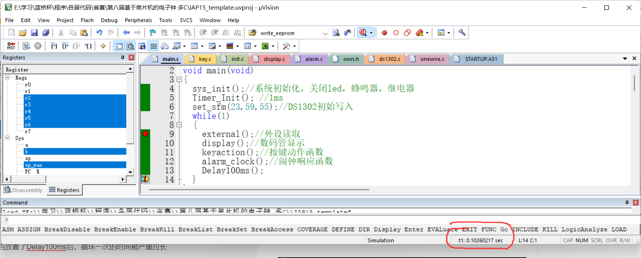Reset the CPU with RST icon
641x258 pixels.
(11, 46)
